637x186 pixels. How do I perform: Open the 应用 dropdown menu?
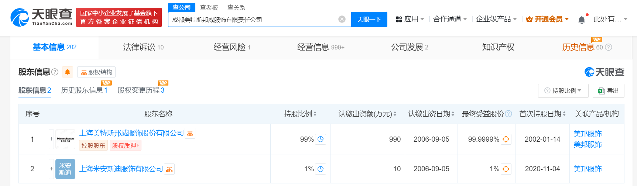410,19
